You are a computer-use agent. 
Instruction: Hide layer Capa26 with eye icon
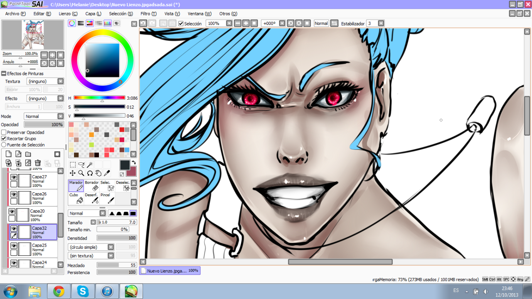click(x=14, y=194)
